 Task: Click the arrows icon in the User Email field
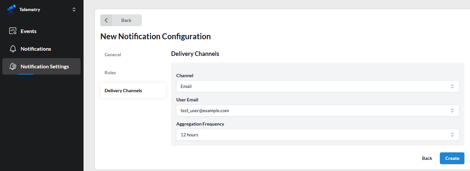[452, 111]
